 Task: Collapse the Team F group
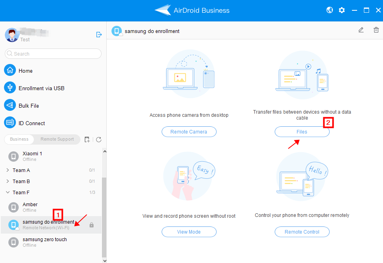point(21,192)
